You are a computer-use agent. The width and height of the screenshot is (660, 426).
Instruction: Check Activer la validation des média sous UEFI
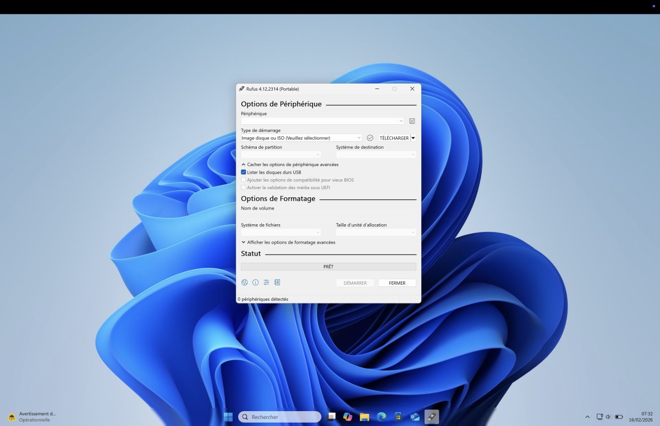243,187
